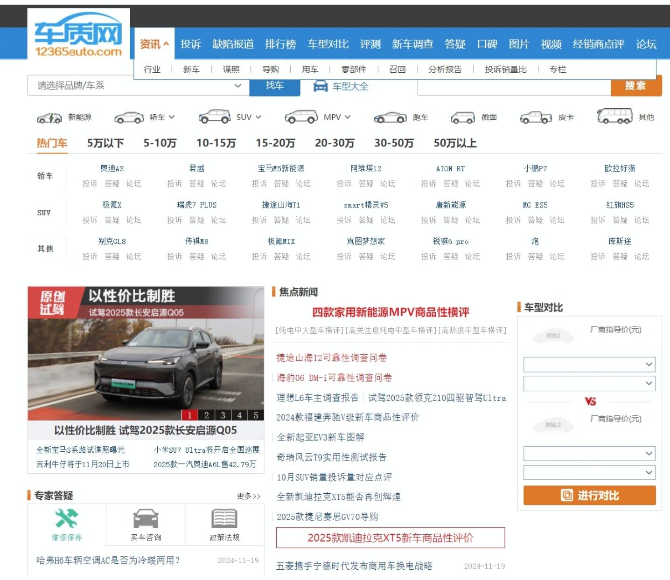
Task: Click the 找车 button
Action: pyautogui.click(x=275, y=86)
